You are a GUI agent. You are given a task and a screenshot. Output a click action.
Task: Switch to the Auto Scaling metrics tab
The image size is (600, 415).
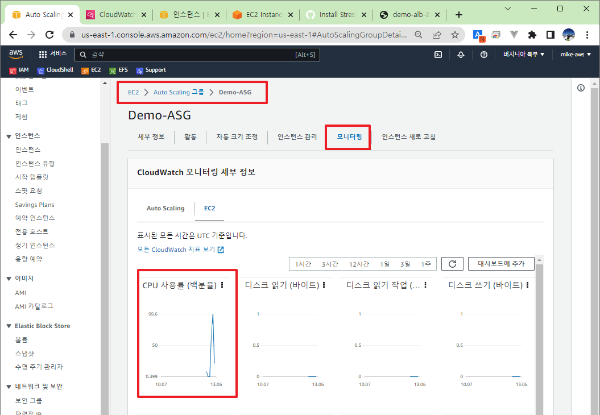tap(165, 209)
